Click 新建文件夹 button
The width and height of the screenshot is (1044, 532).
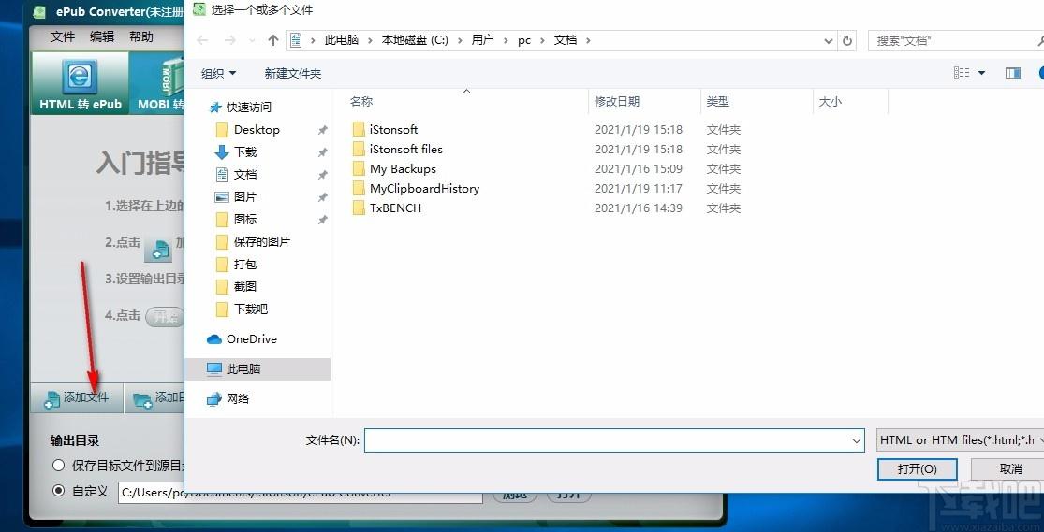pos(293,73)
